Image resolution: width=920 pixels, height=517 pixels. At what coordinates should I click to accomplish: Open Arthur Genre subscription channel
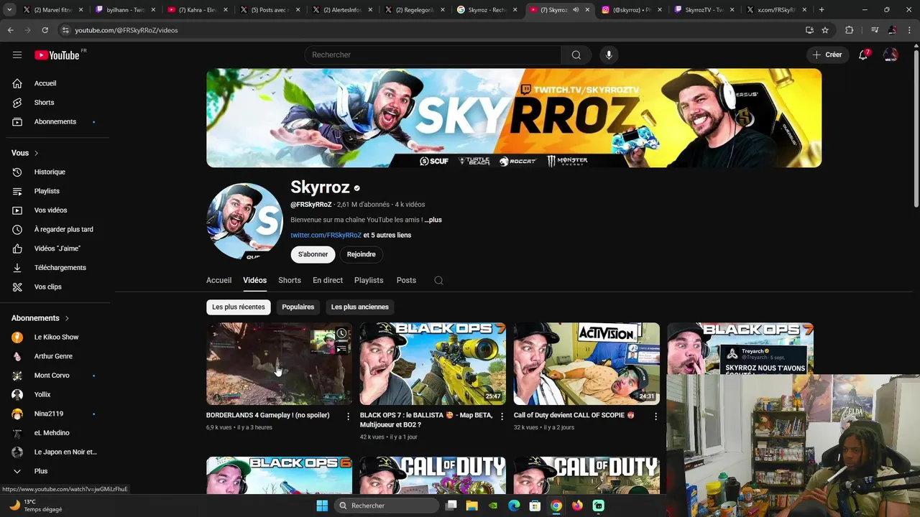[x=55, y=356]
